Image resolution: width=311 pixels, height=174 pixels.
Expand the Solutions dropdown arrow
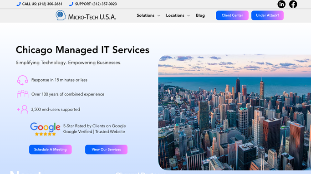point(158,15)
